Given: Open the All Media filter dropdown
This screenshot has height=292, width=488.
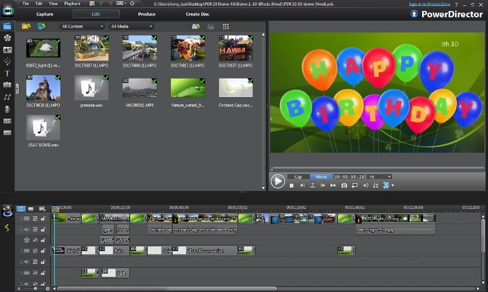Looking at the screenshot, I should (x=131, y=26).
